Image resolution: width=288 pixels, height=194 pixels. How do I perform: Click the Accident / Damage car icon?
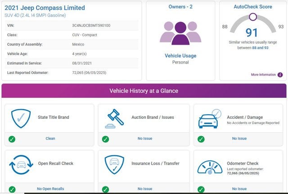pos(210,118)
